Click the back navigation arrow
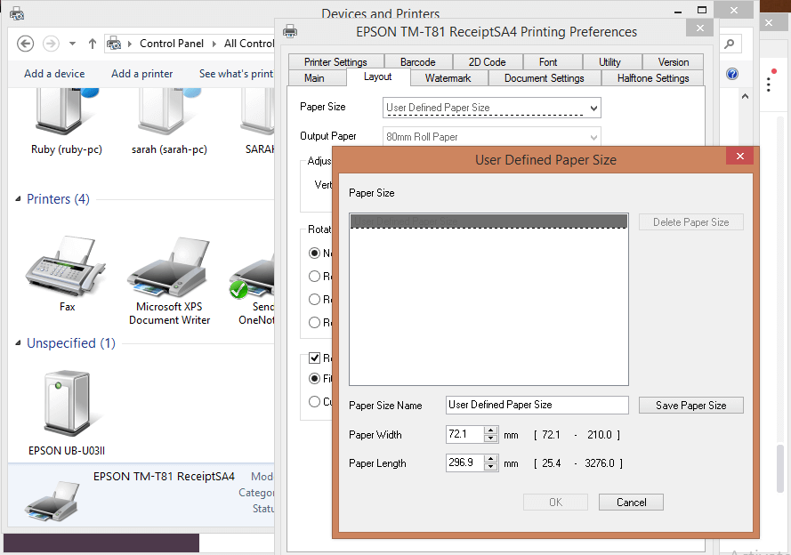The width and height of the screenshot is (791, 555). pyautogui.click(x=26, y=44)
